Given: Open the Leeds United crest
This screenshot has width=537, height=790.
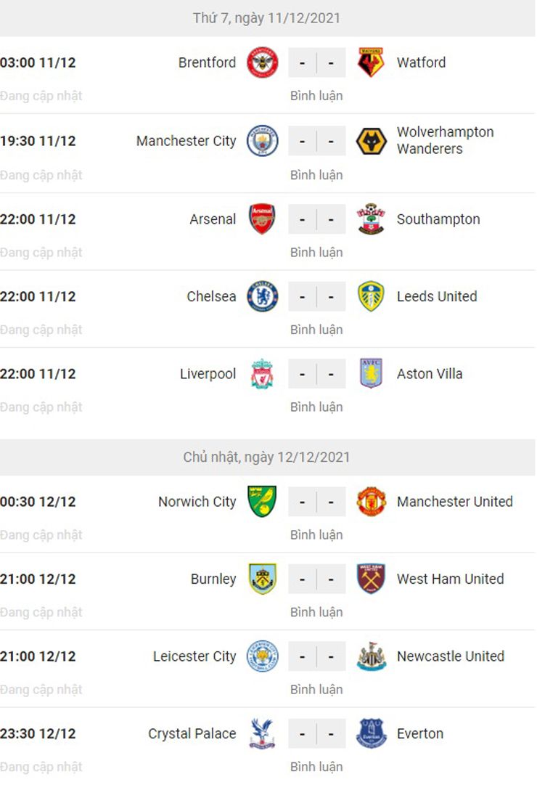Looking at the screenshot, I should click(x=371, y=296).
